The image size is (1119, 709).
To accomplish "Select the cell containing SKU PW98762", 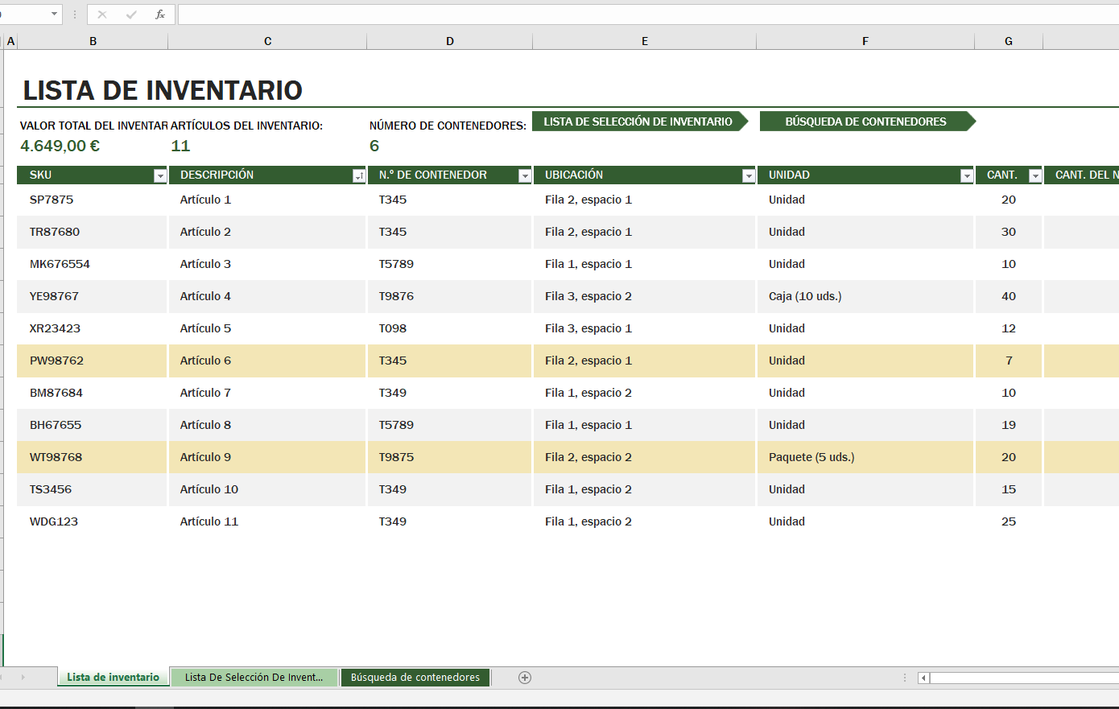I will [x=91, y=361].
